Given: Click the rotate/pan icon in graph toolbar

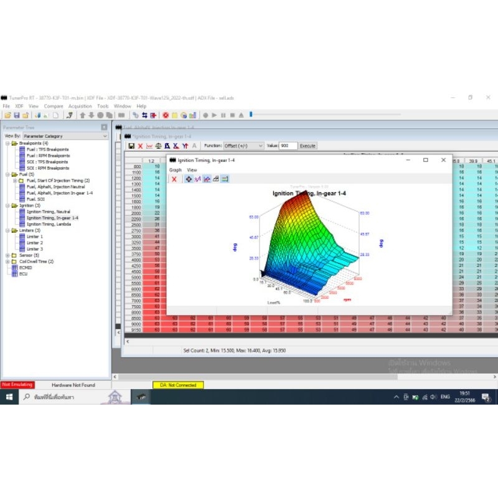Looking at the screenshot, I should [188, 179].
